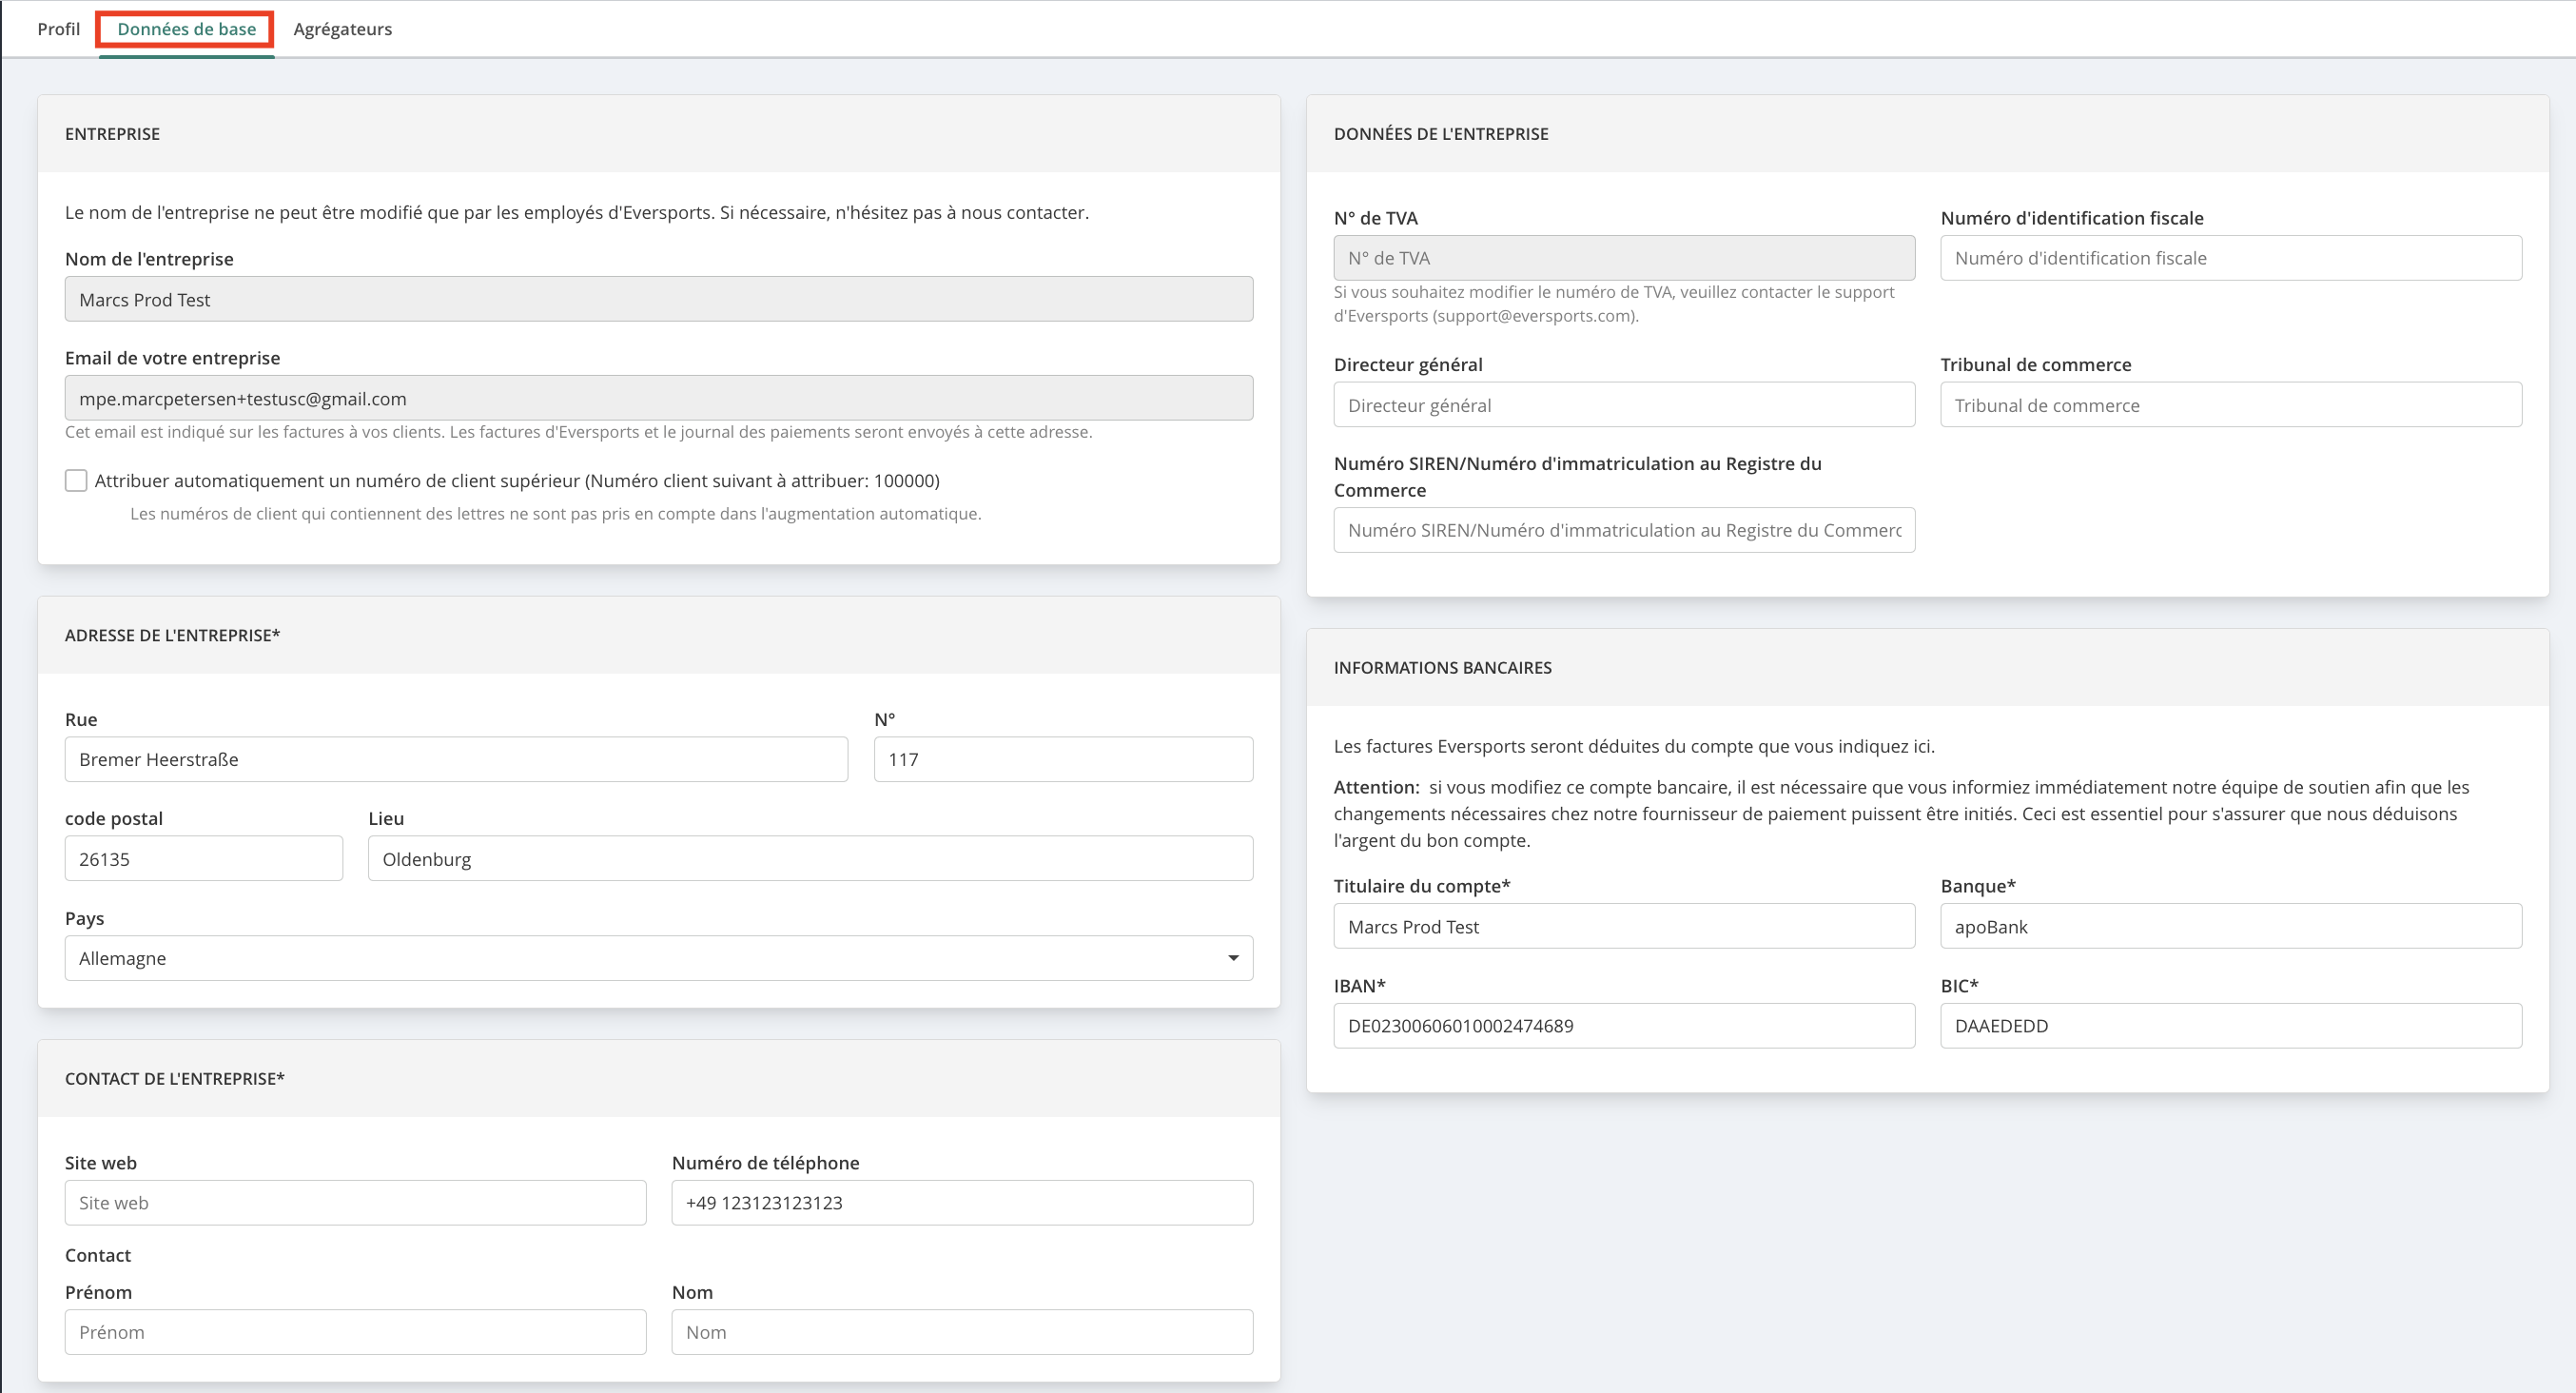This screenshot has width=2576, height=1393.
Task: Click the IBAN input field
Action: point(1624,1025)
